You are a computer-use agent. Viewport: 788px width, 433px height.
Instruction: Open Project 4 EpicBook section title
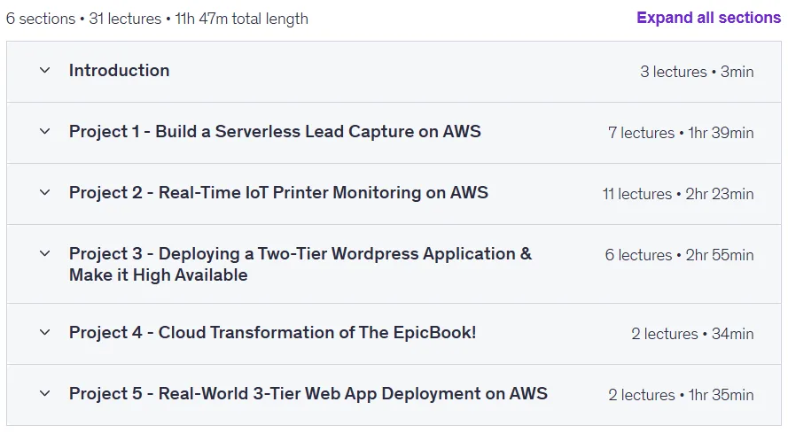click(272, 333)
